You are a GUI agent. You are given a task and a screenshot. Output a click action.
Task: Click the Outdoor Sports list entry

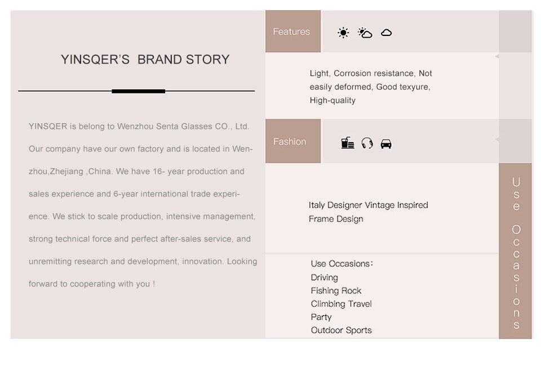point(342,330)
